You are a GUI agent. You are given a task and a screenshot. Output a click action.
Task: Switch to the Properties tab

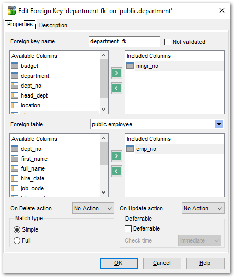20,25
